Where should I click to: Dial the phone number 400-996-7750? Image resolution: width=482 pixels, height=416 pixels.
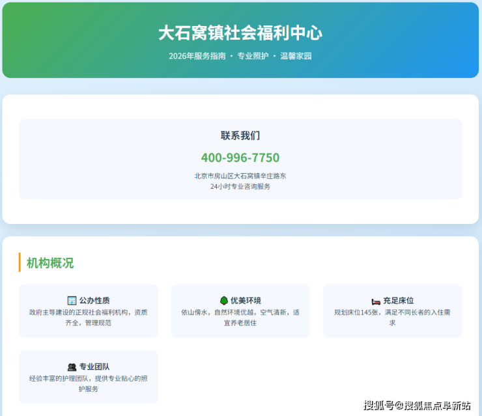(240, 158)
